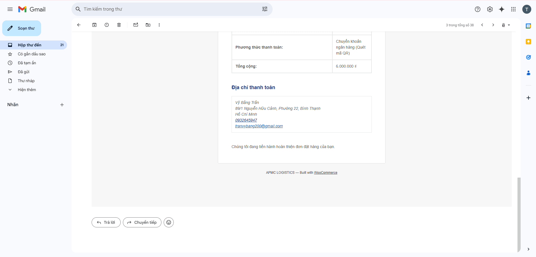The width and height of the screenshot is (536, 257).
Task: Archive this email with the archive icon
Action: 94,25
